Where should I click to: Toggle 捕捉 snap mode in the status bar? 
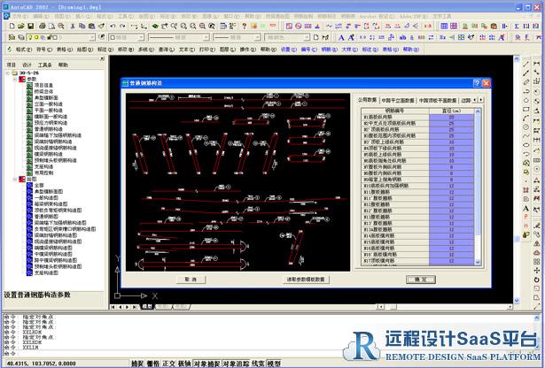[x=138, y=363]
